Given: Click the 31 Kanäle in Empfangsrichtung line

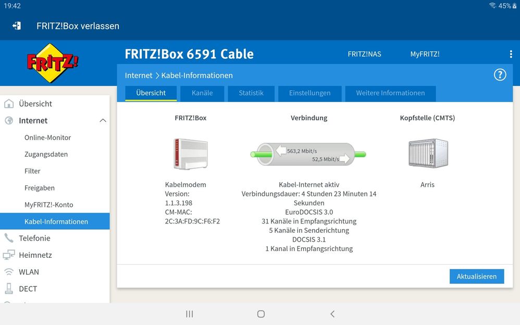Looking at the screenshot, I should (x=309, y=221).
